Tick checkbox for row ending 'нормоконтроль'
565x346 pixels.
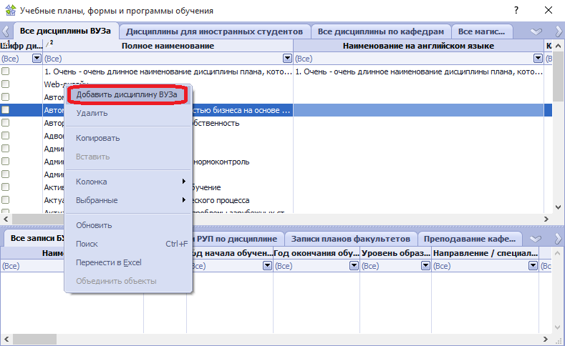coord(6,162)
